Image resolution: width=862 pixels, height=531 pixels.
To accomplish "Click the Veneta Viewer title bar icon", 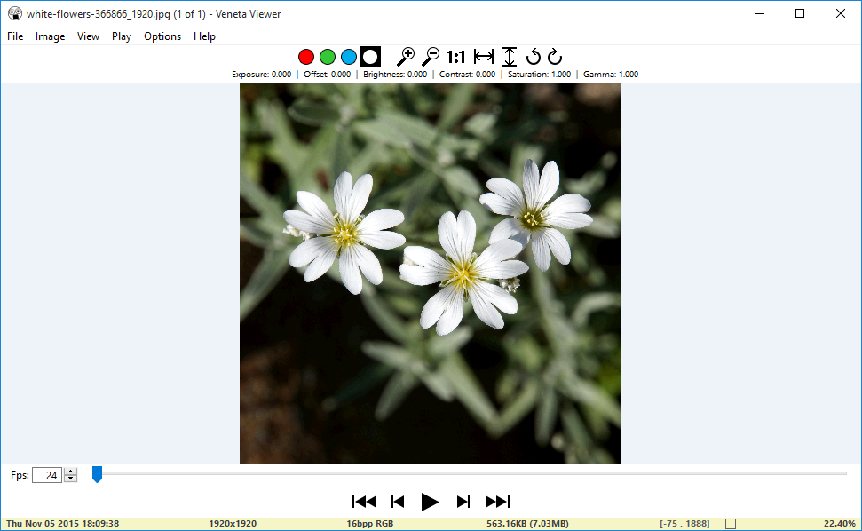I will [15, 13].
